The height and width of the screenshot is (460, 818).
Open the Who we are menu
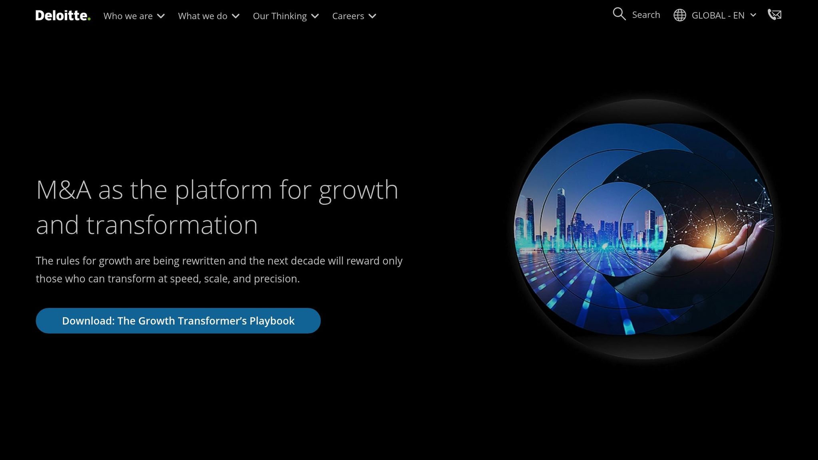(x=128, y=16)
